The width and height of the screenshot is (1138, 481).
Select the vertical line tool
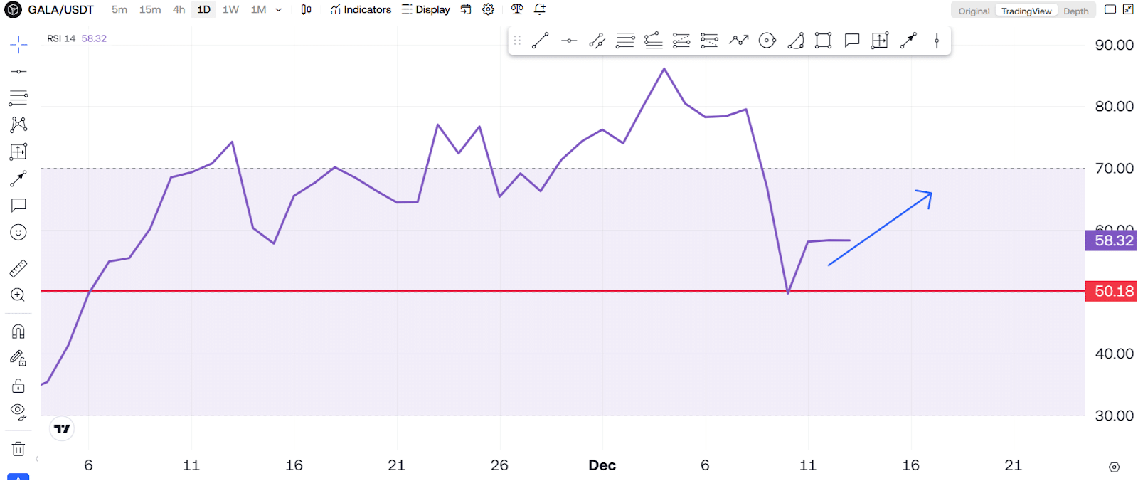937,41
